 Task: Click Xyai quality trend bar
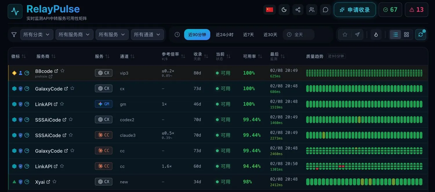coord(364,182)
